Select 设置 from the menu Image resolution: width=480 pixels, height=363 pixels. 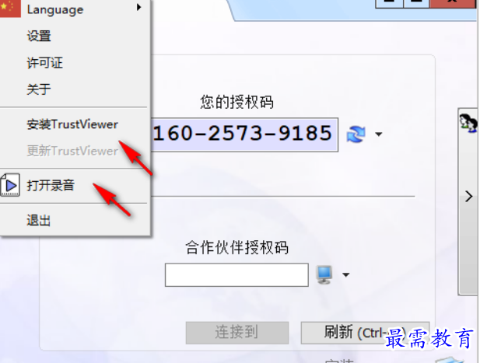tap(73, 36)
